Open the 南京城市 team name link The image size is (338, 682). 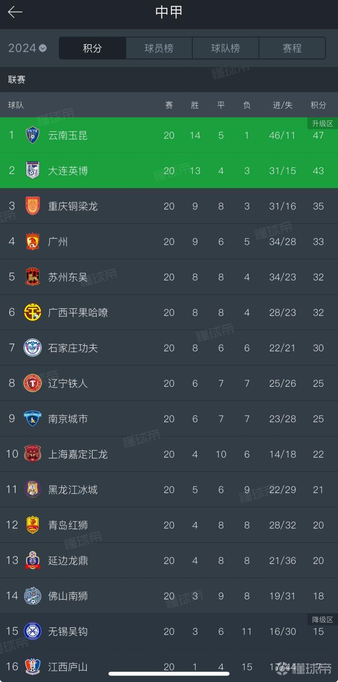coord(68,419)
